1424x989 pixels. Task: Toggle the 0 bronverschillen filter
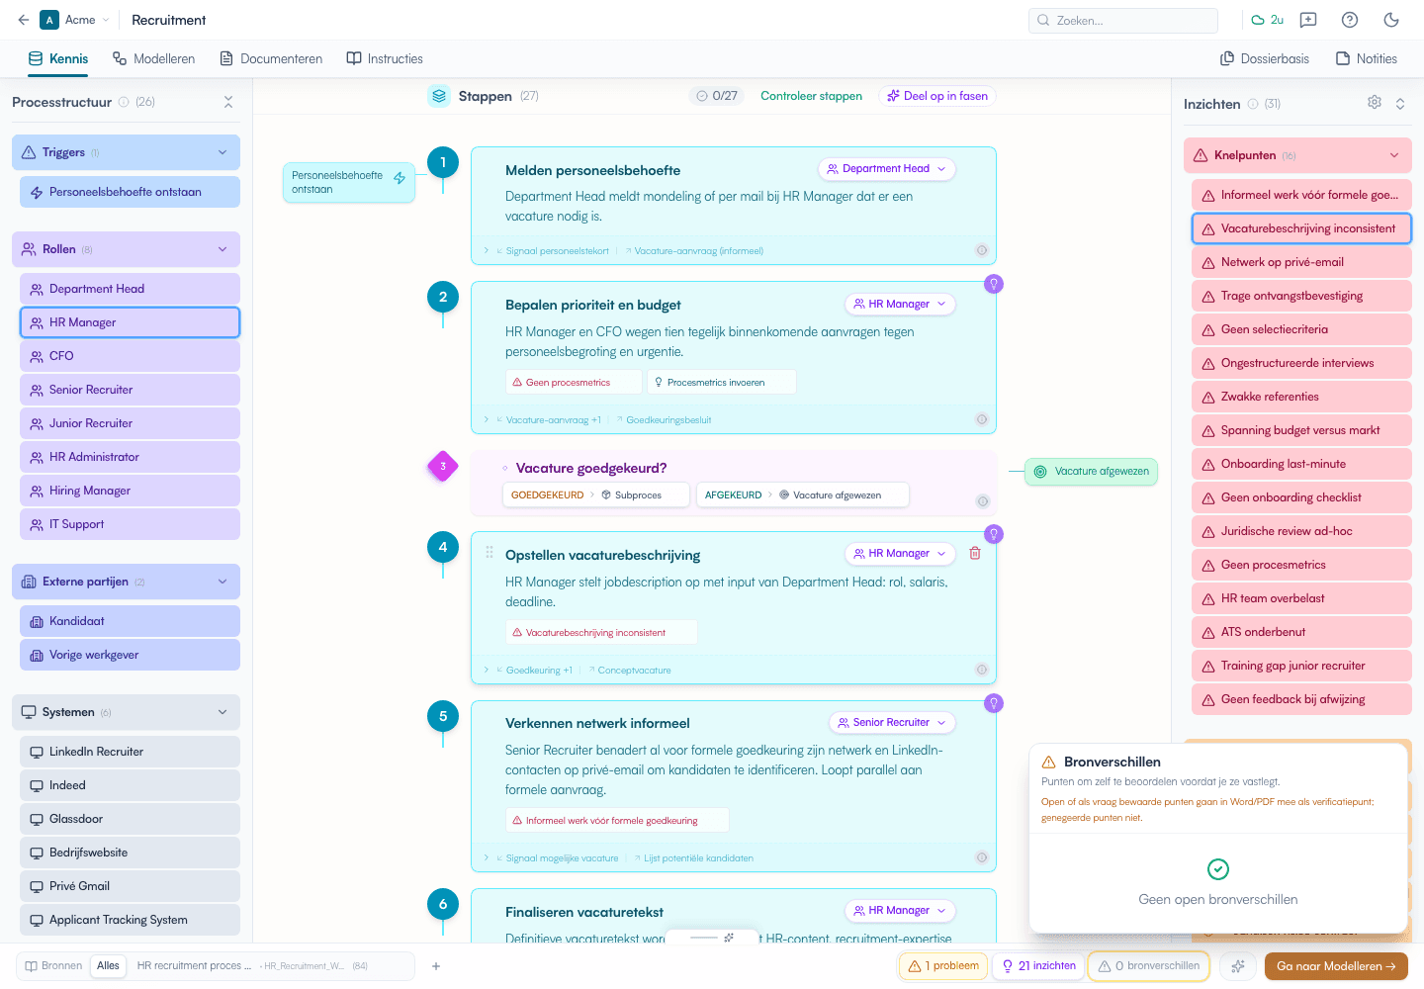click(1149, 966)
